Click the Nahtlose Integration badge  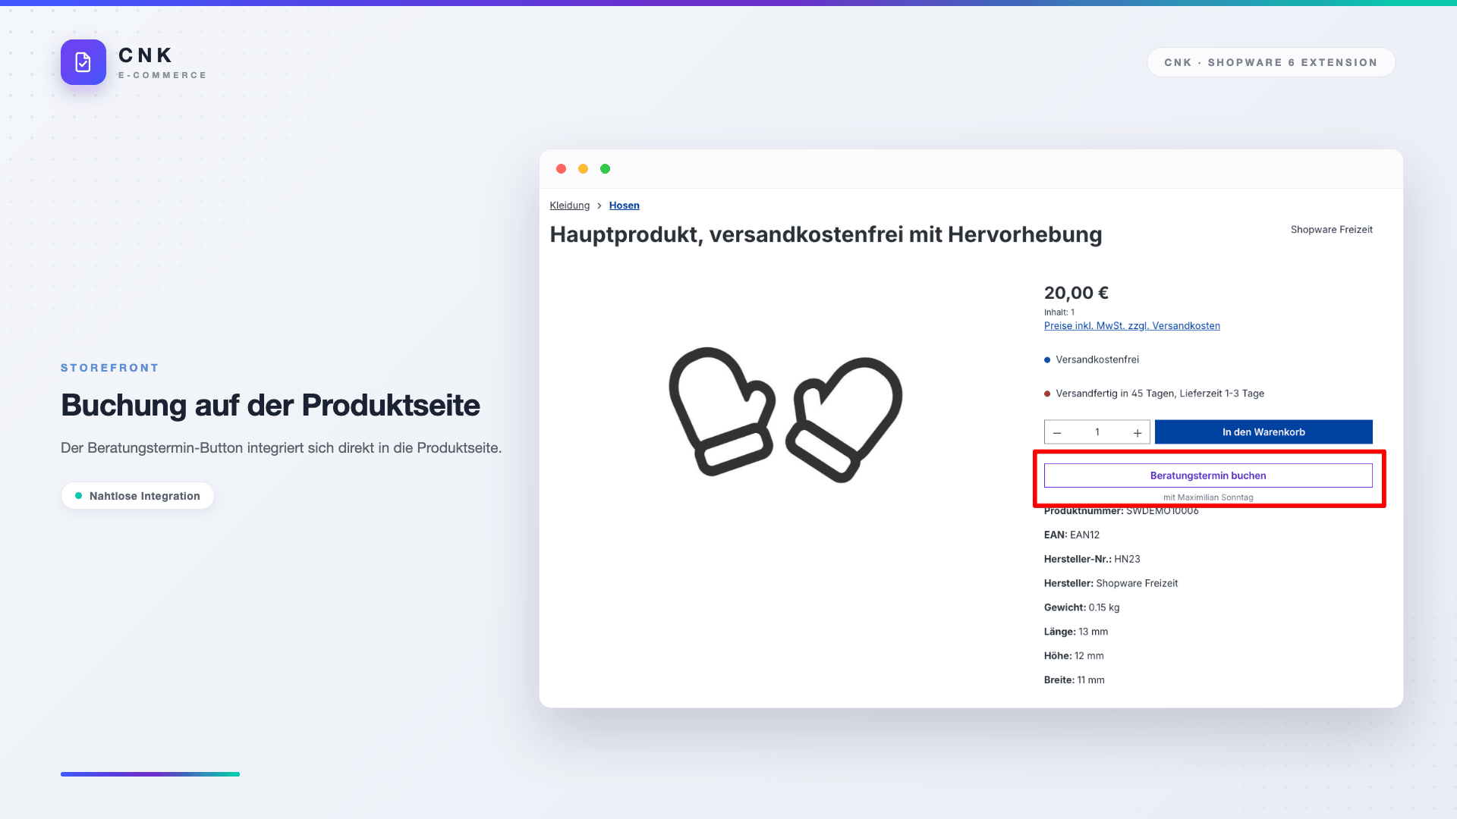tap(137, 496)
